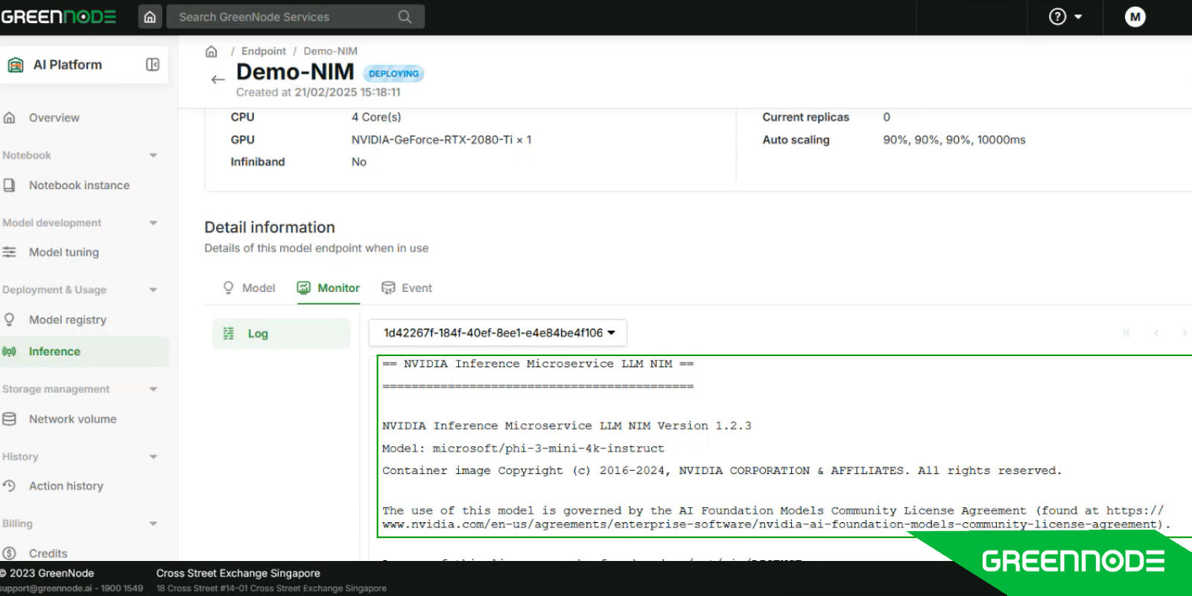Click the Endpoint breadcrumb link

coord(264,51)
